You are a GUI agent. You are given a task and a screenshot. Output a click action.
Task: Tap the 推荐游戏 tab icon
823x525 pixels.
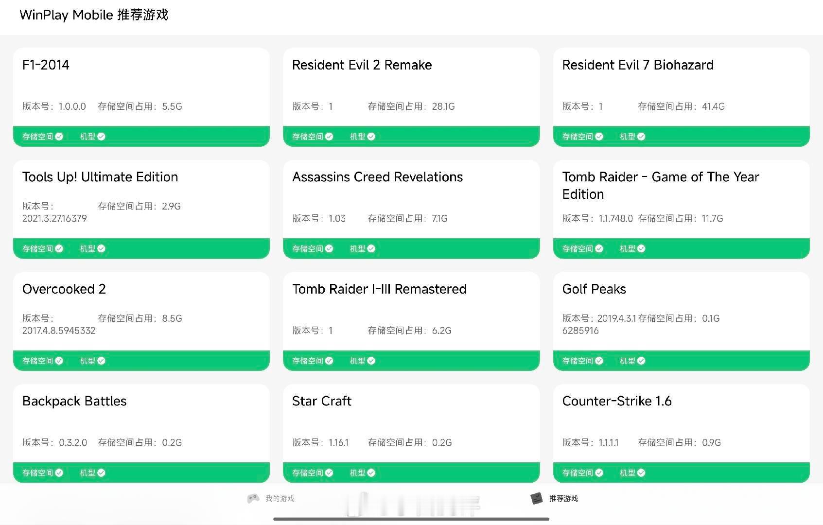536,498
